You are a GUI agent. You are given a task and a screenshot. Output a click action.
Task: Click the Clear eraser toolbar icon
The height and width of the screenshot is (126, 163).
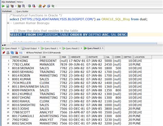44,6
